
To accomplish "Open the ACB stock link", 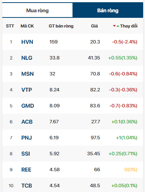I will pos(27,122).
